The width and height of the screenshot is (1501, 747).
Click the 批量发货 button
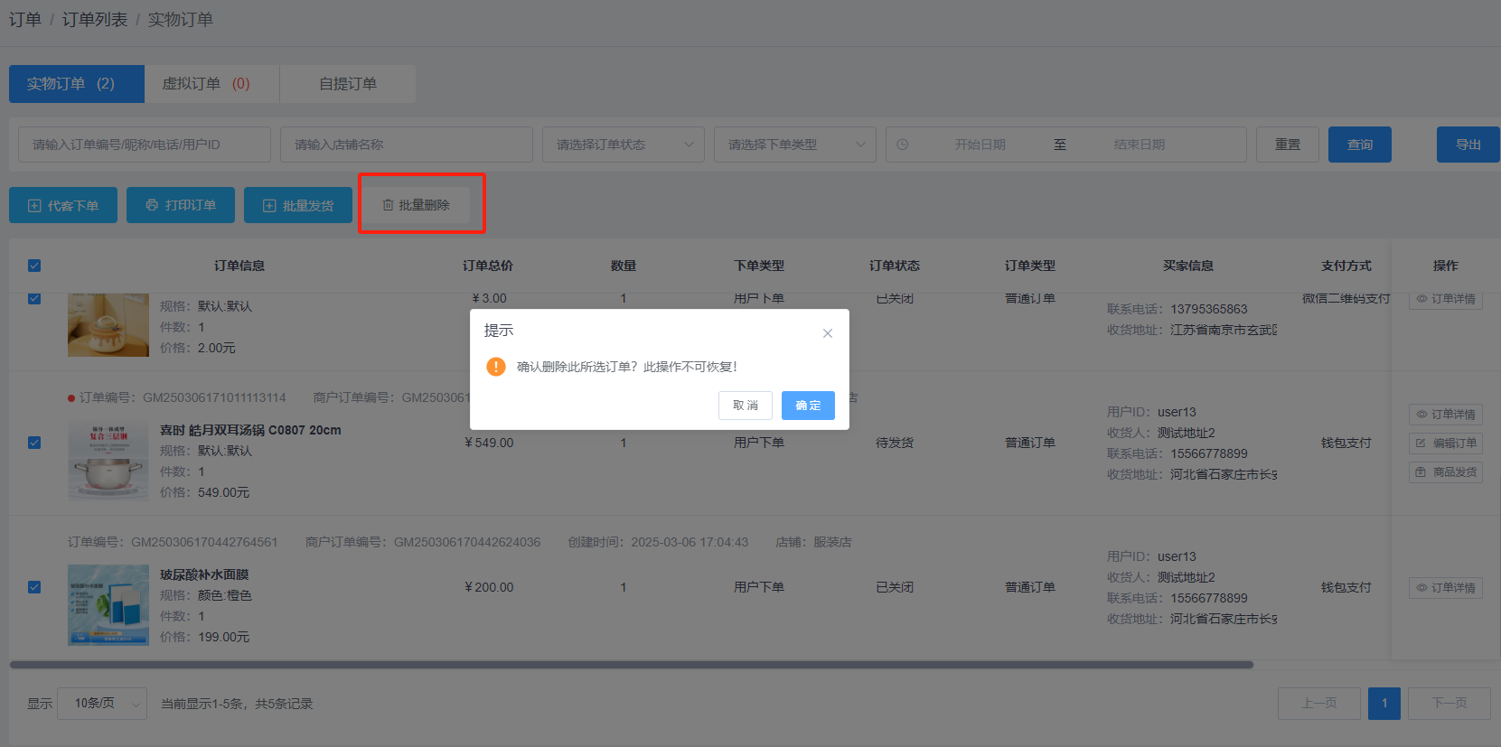point(298,205)
